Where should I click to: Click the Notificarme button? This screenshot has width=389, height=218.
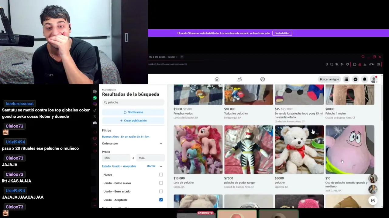click(x=133, y=112)
